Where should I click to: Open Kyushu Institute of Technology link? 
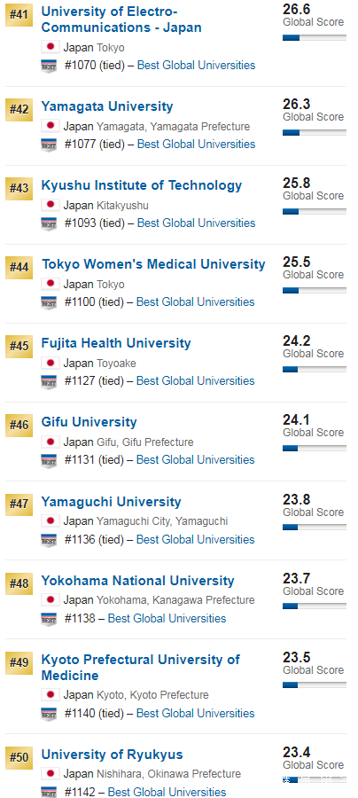[x=142, y=185]
